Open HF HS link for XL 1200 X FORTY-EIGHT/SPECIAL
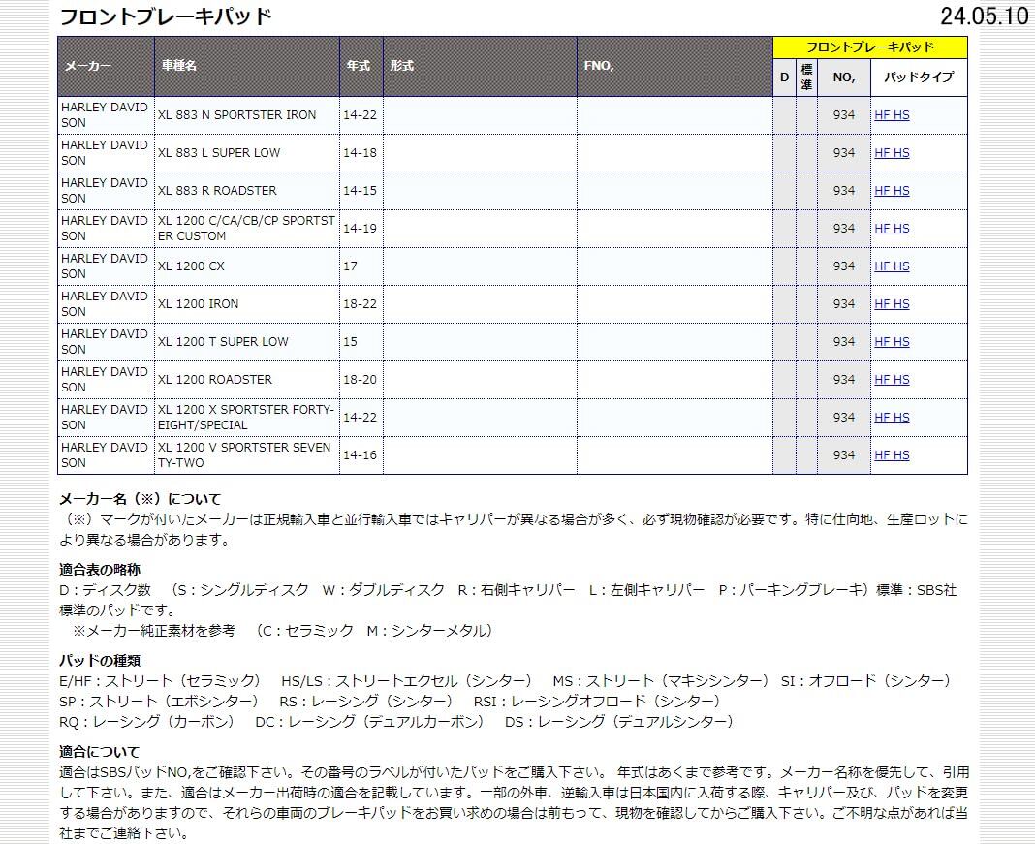 (x=892, y=417)
